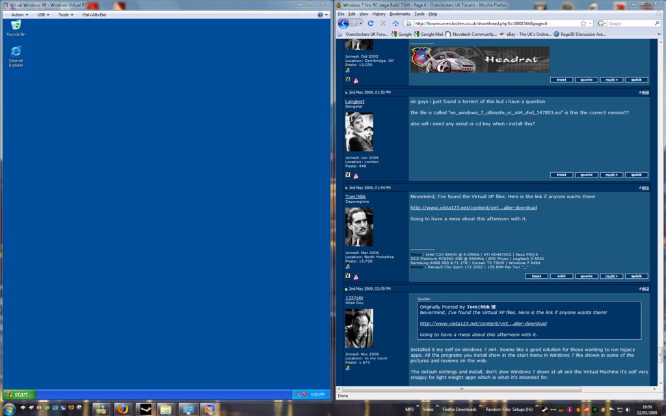Go to Firefox home page icon
Viewport: 666px width, 416px height.
pyautogui.click(x=395, y=23)
